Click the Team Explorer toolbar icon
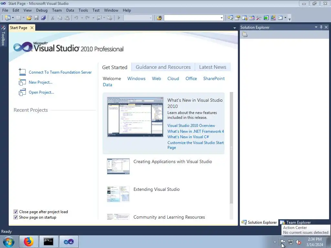The width and height of the screenshot is (331, 248). tap(245, 18)
